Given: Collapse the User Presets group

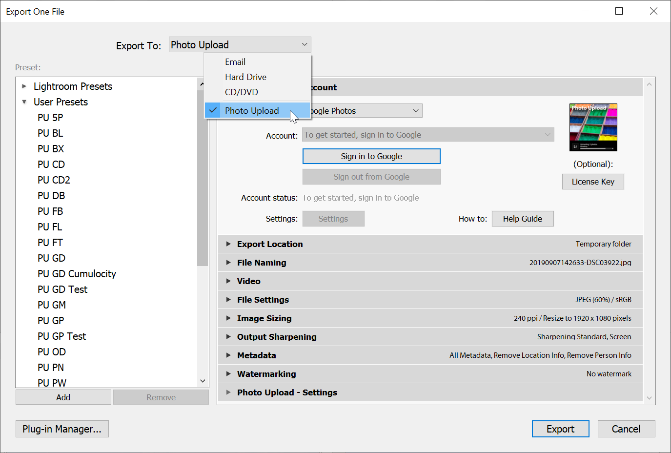Looking at the screenshot, I should pyautogui.click(x=24, y=102).
